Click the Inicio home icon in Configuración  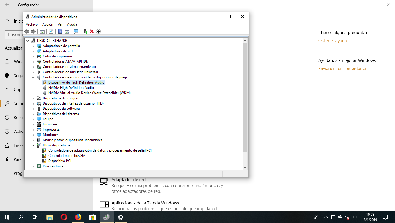7,21
